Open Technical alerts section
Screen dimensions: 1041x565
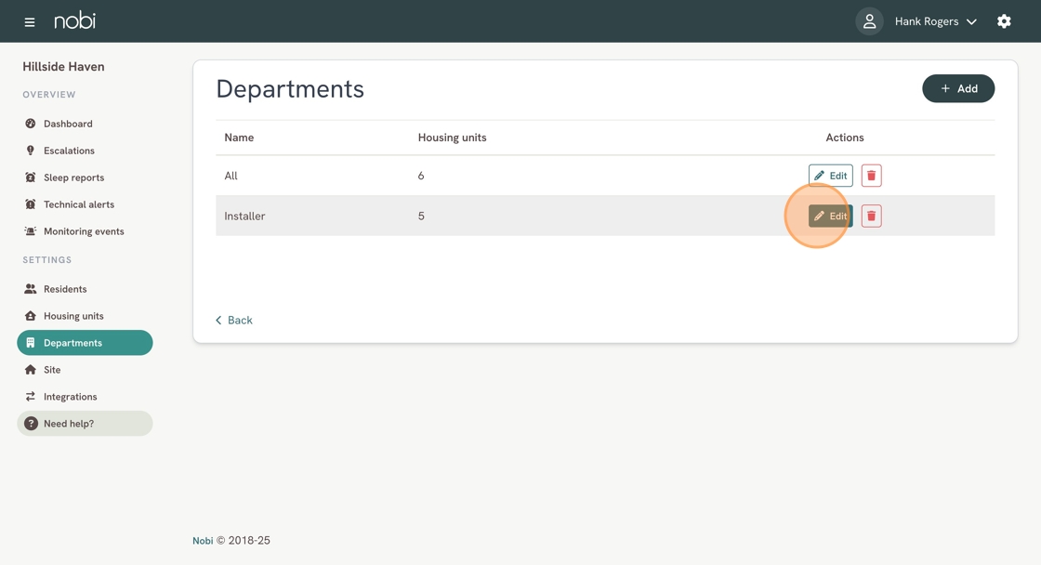[78, 204]
